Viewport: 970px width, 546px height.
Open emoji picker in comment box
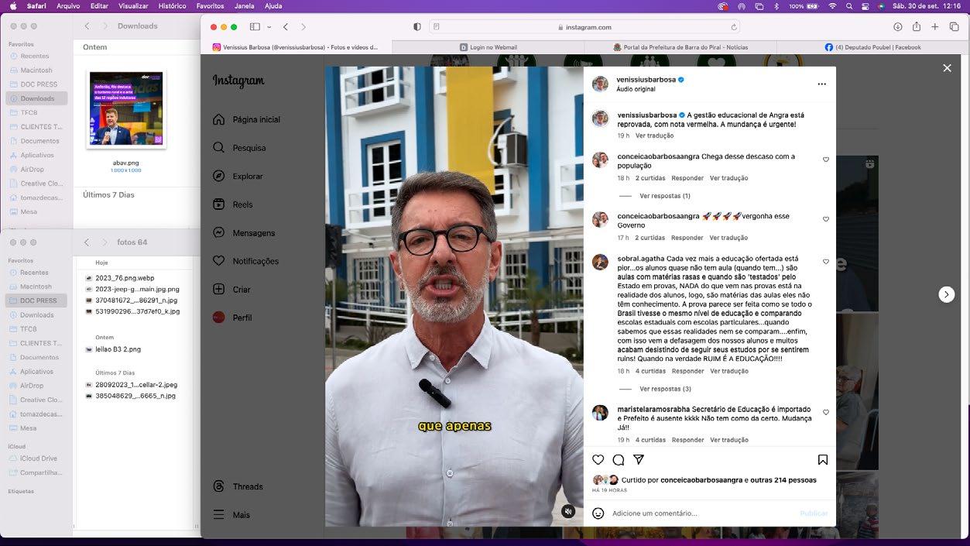click(x=598, y=513)
